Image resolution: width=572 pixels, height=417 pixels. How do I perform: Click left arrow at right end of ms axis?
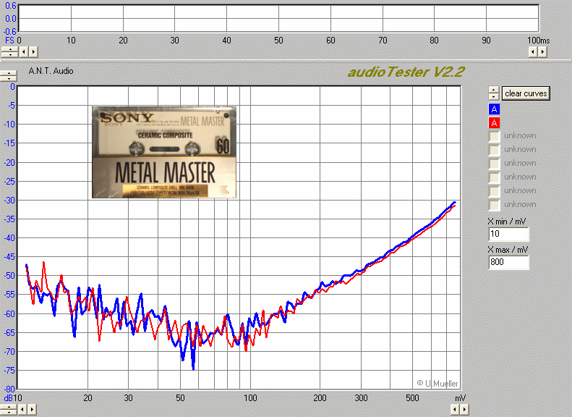(x=533, y=51)
